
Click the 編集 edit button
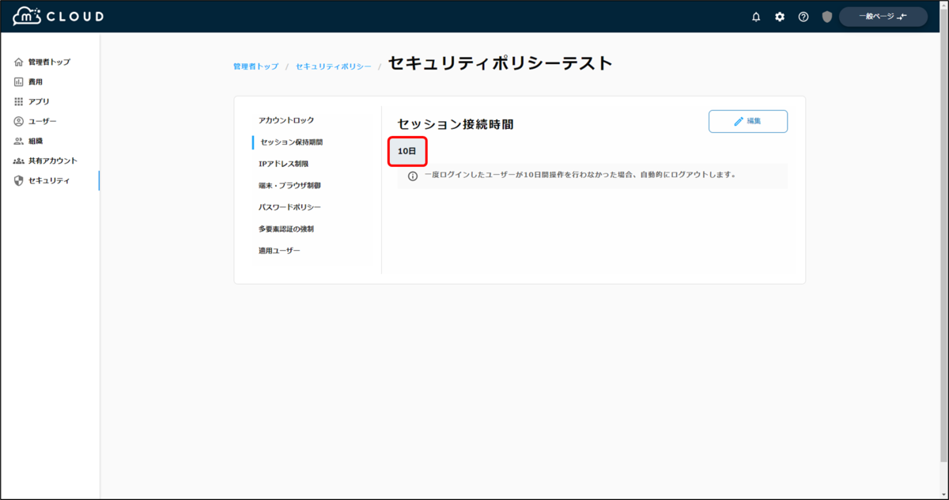coord(748,121)
